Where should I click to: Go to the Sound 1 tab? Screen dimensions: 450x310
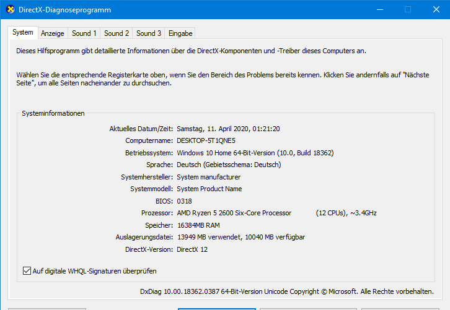click(x=84, y=33)
